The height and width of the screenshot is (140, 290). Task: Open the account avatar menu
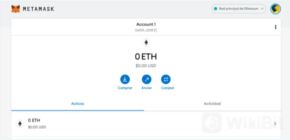[x=275, y=9]
